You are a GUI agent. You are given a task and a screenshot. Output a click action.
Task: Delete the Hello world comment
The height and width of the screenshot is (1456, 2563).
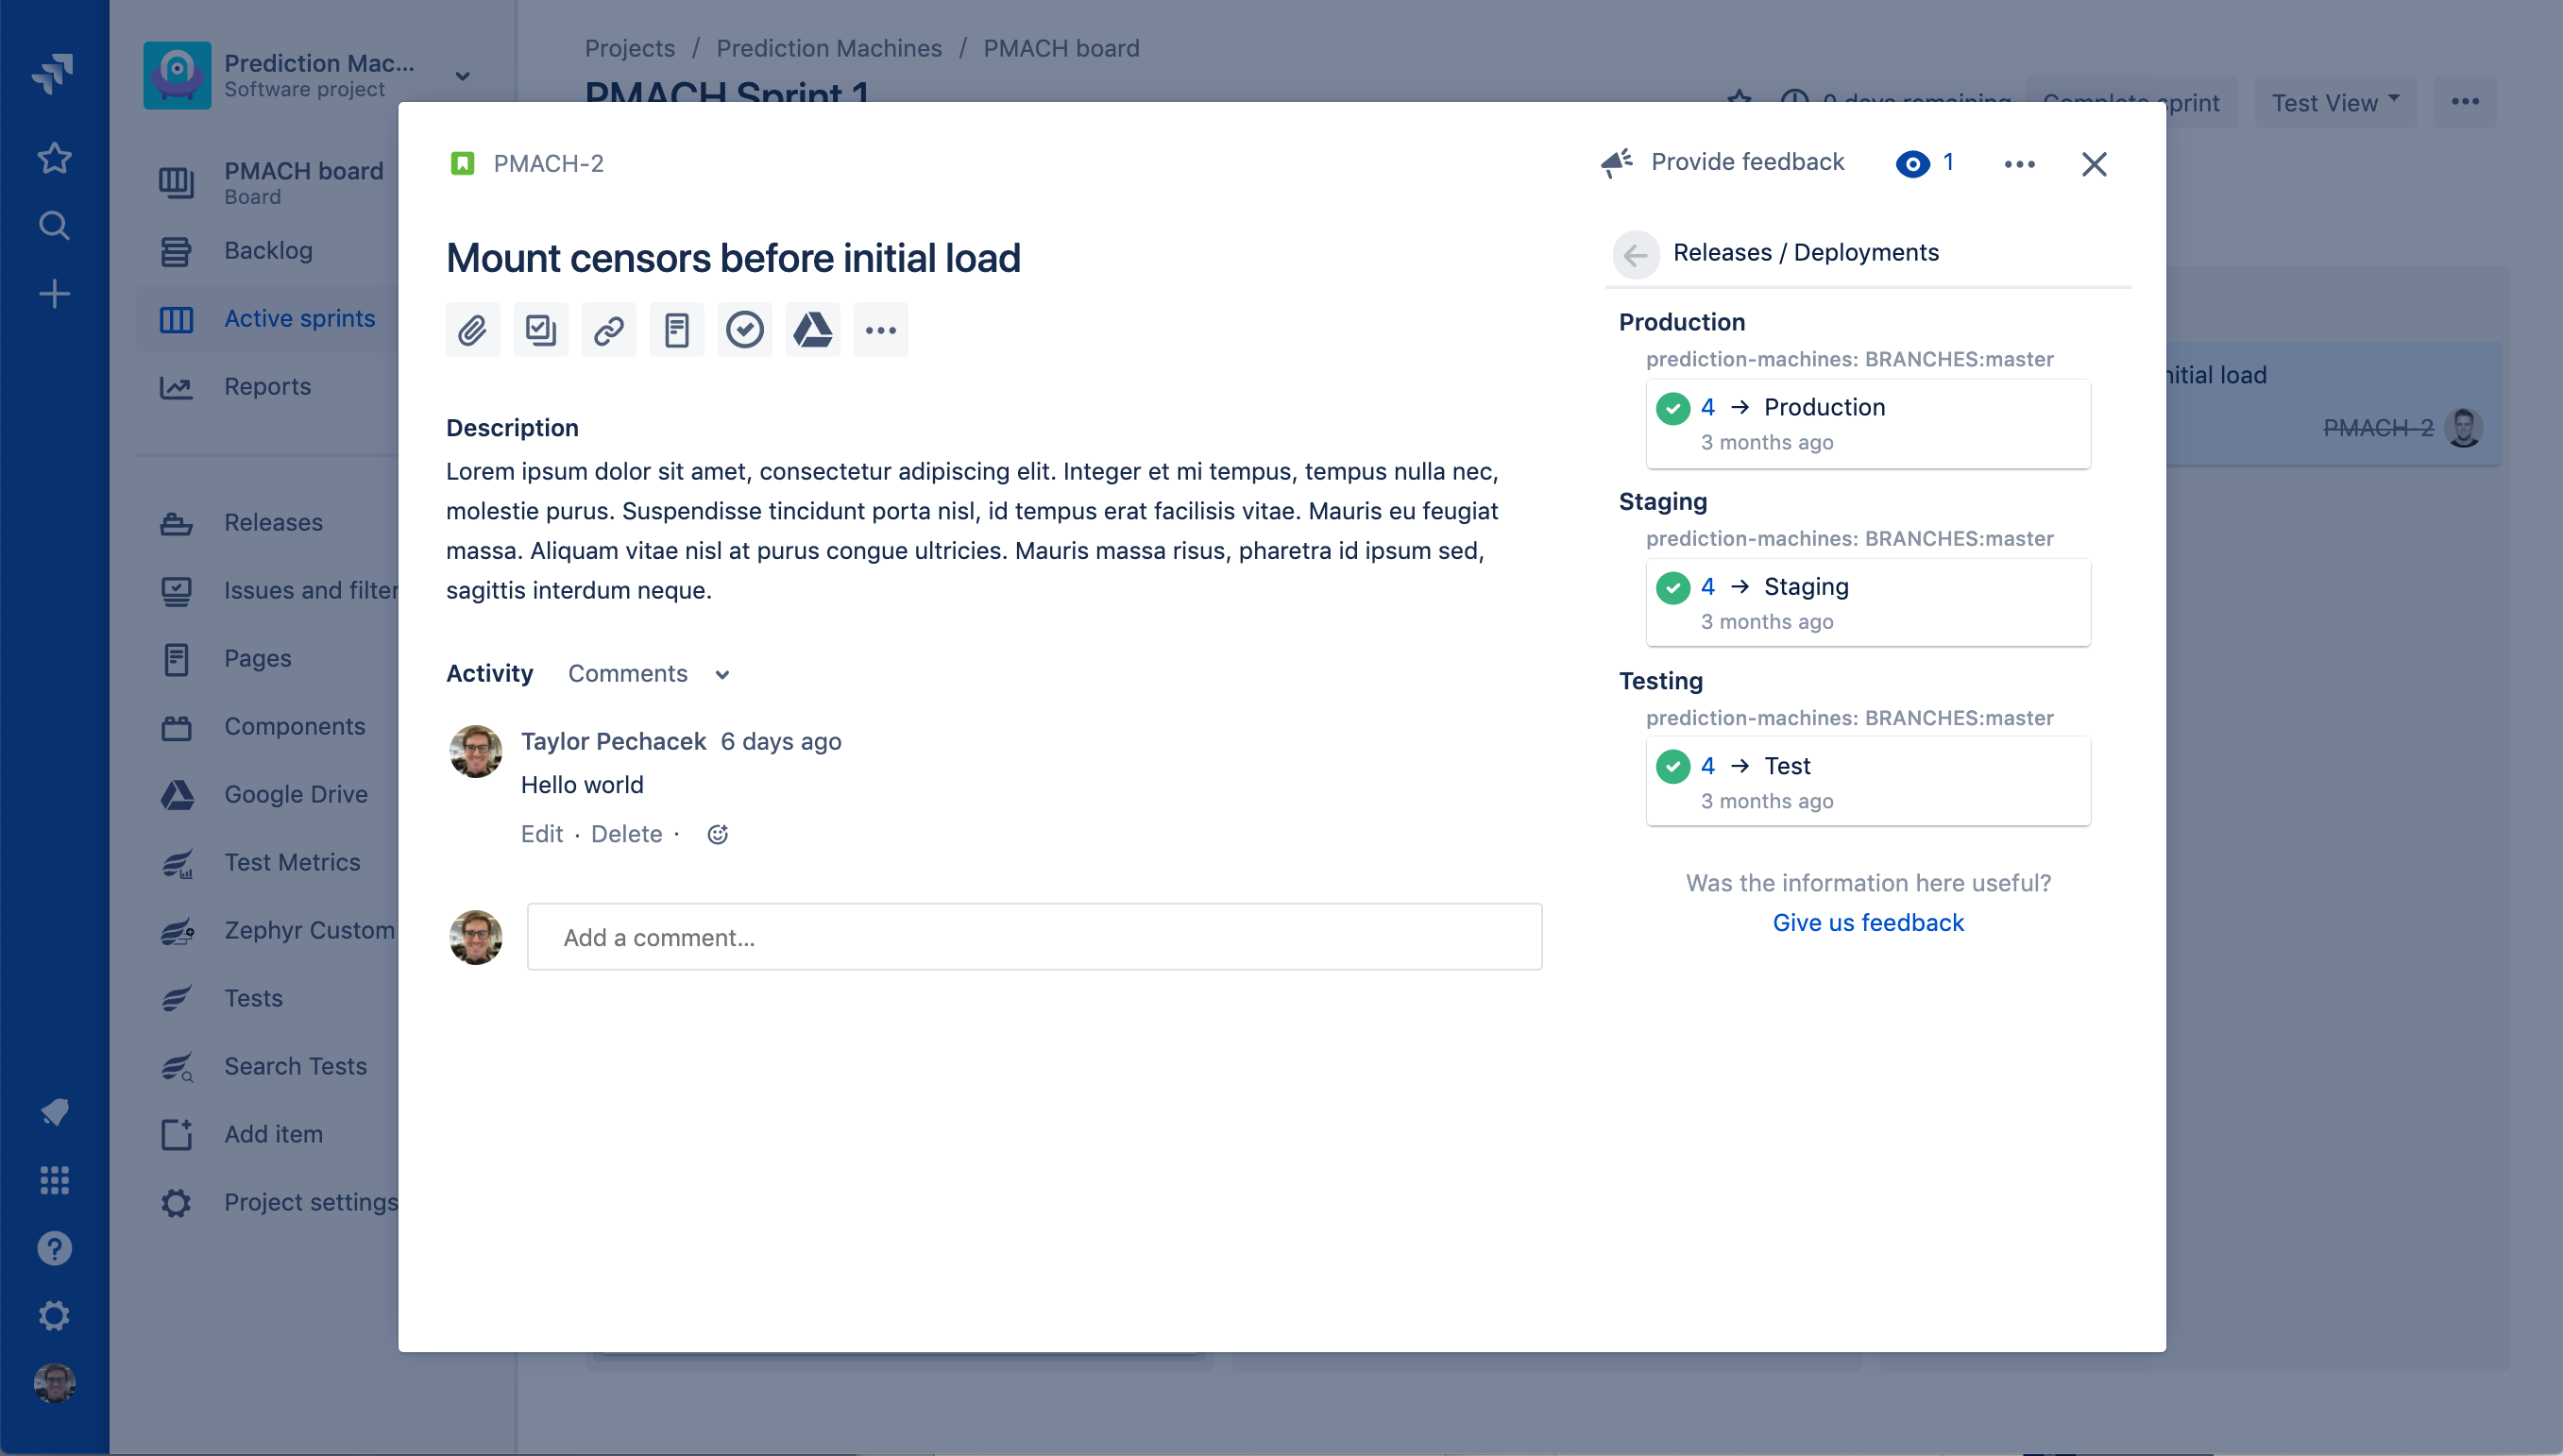(x=626, y=834)
